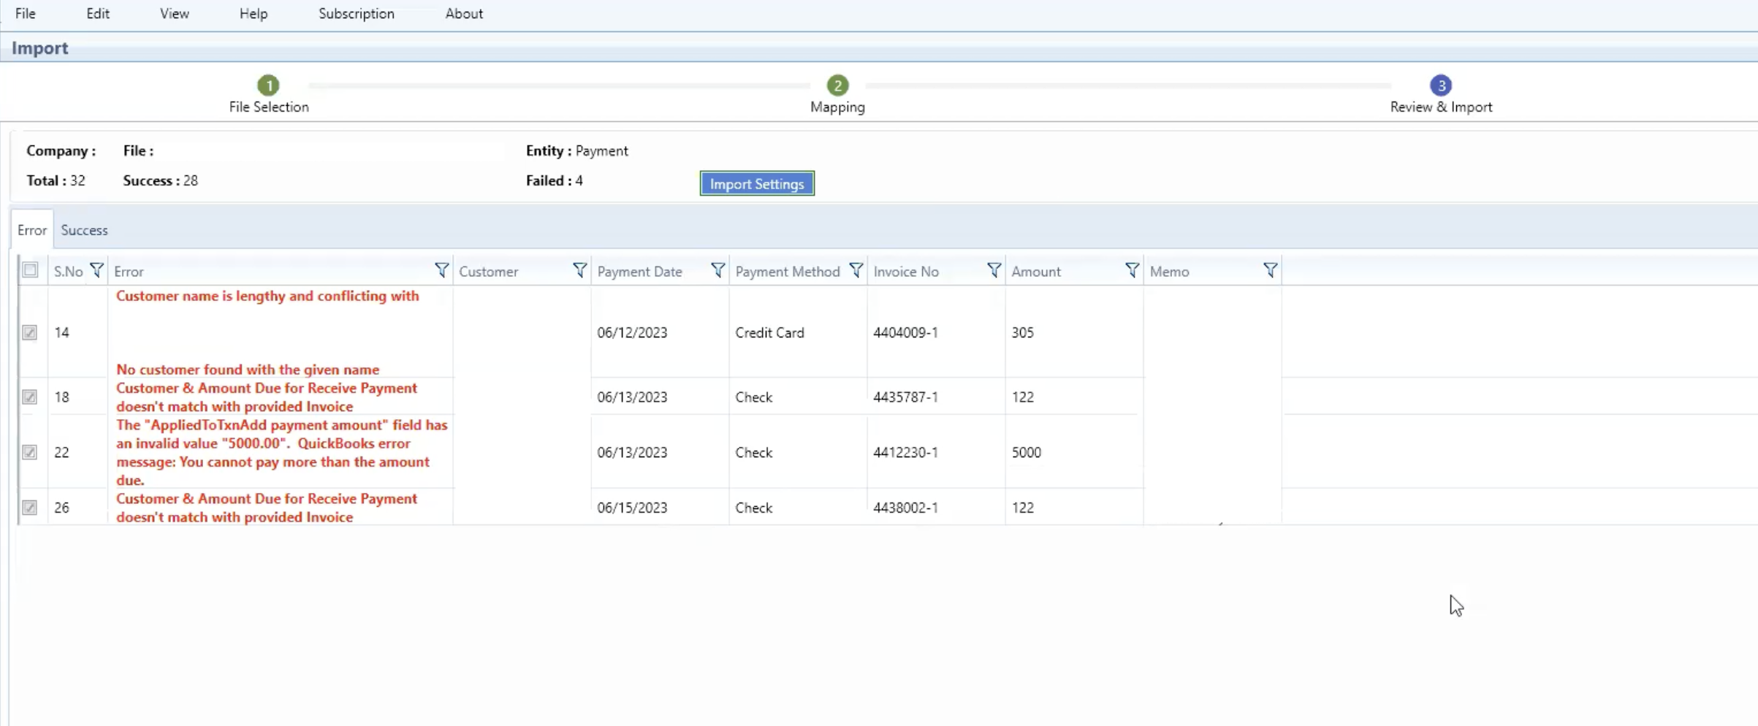Screen dimensions: 1758x726
Task: Click the Import Settings button
Action: click(756, 184)
